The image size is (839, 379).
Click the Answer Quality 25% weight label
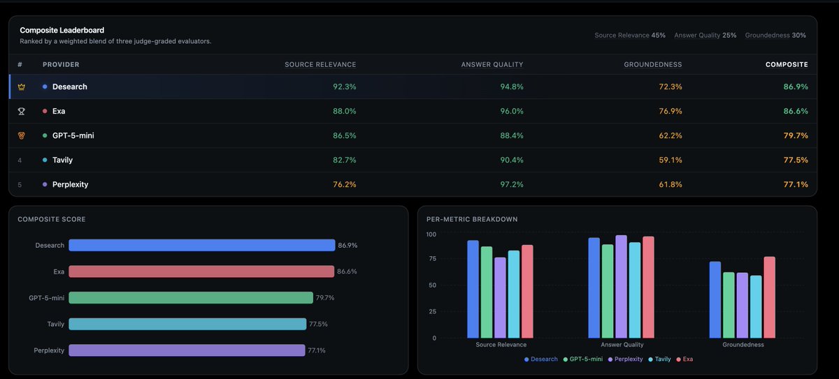(x=705, y=35)
